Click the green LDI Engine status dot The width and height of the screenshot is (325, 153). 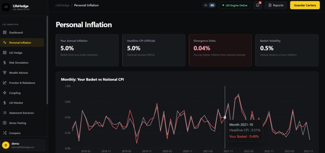pyautogui.click(x=223, y=5)
